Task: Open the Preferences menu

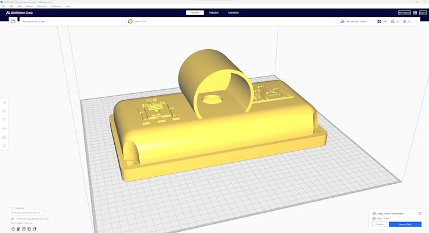Action: tap(56, 6)
